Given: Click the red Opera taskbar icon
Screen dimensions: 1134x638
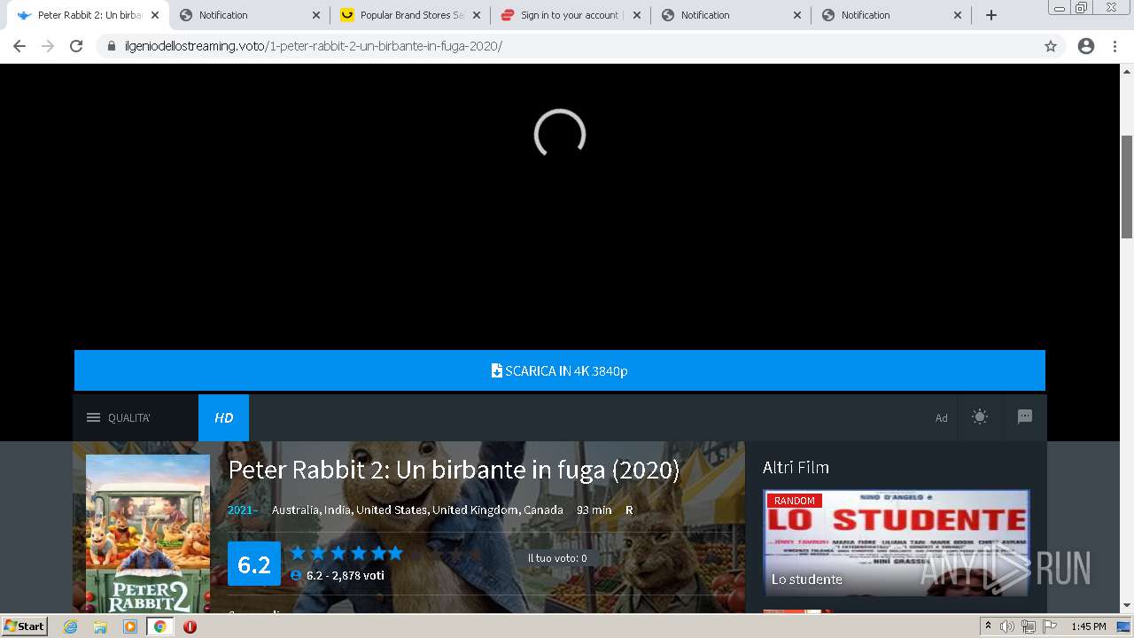Looking at the screenshot, I should tap(190, 626).
